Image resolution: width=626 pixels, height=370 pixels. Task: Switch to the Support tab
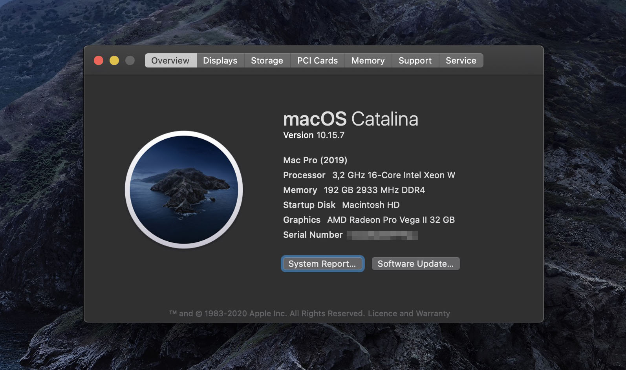coord(415,60)
